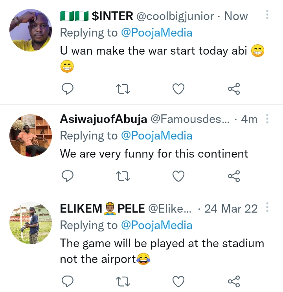Open @coolbigjunior profile handle
Viewport: 283px width, 292px height.
coord(175,16)
